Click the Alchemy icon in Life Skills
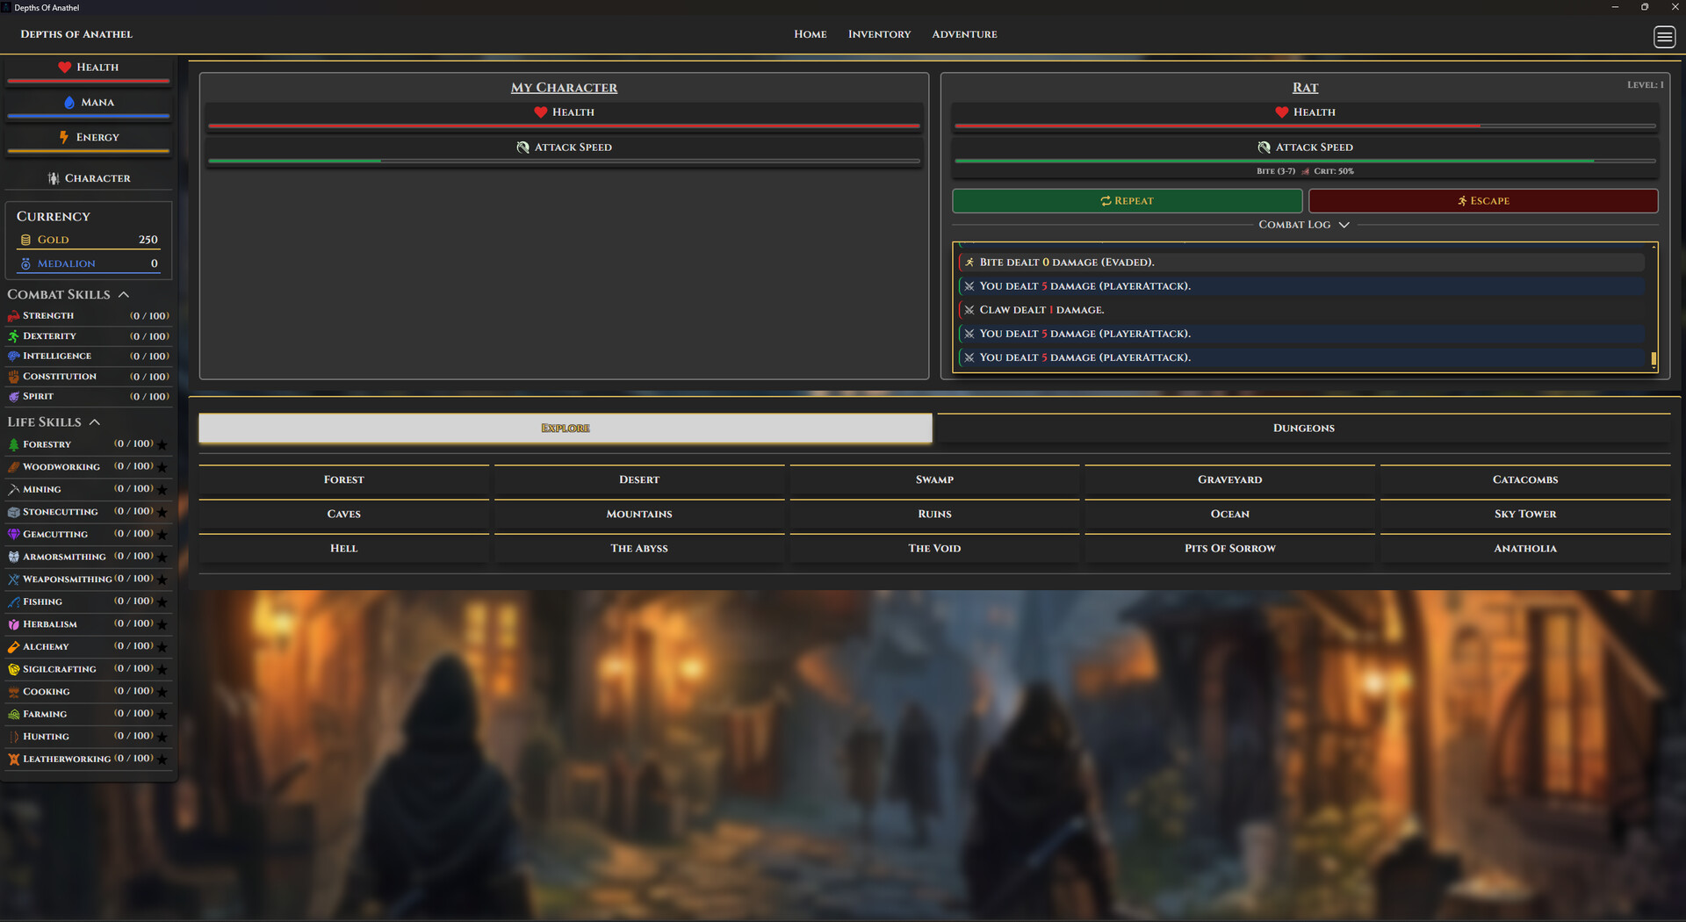 (x=13, y=646)
